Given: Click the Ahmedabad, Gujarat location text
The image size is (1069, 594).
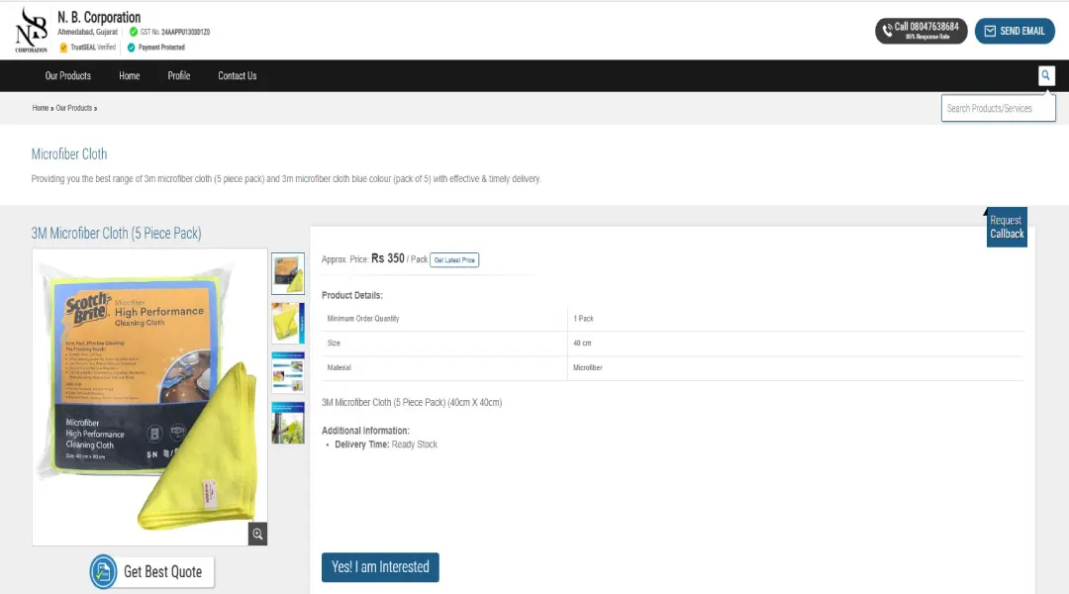Looking at the screenshot, I should point(87,32).
